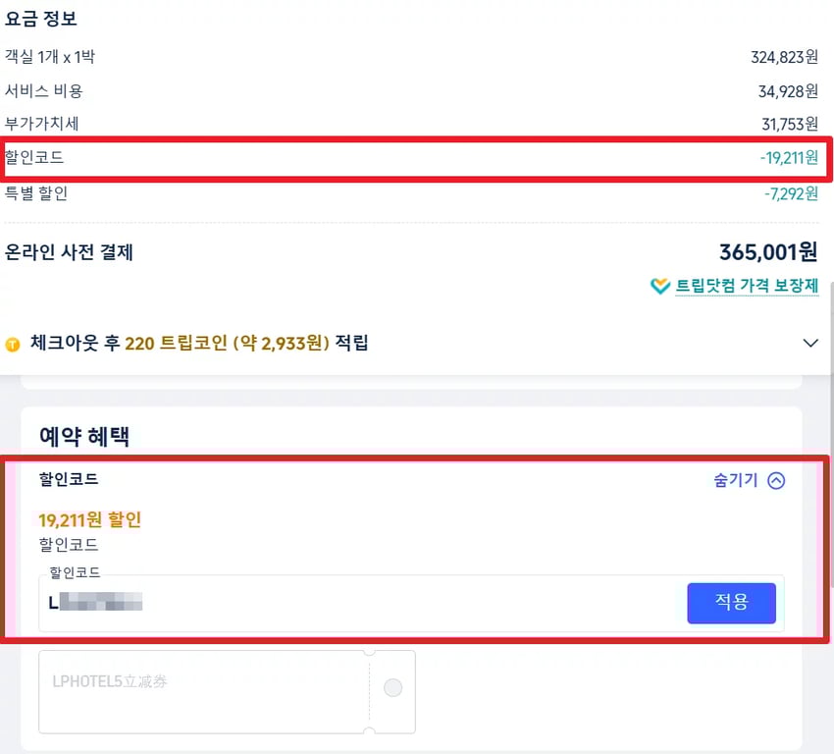Open the 트립닷컴 가격 보장제 link
Image resolution: width=834 pixels, height=754 pixels.
pos(747,287)
